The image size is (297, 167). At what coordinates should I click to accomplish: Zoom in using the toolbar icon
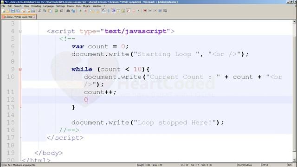coord(80,11)
